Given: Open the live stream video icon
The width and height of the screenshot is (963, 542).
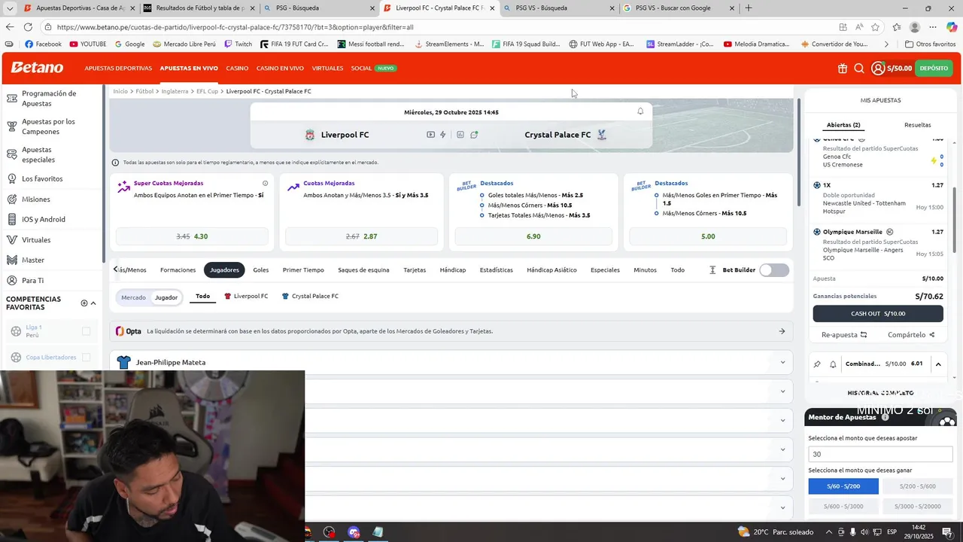Looking at the screenshot, I should [430, 135].
